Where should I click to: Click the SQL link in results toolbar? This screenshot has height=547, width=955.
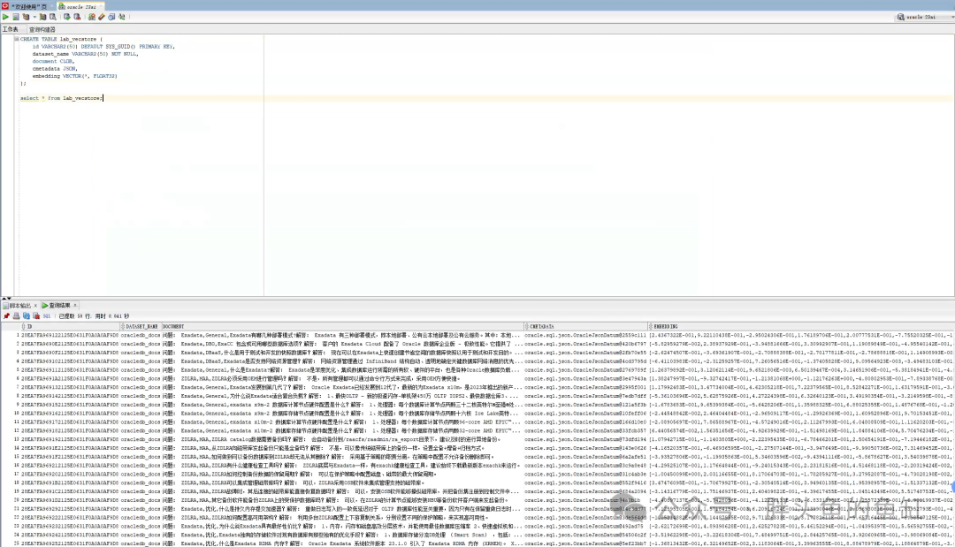click(x=47, y=316)
